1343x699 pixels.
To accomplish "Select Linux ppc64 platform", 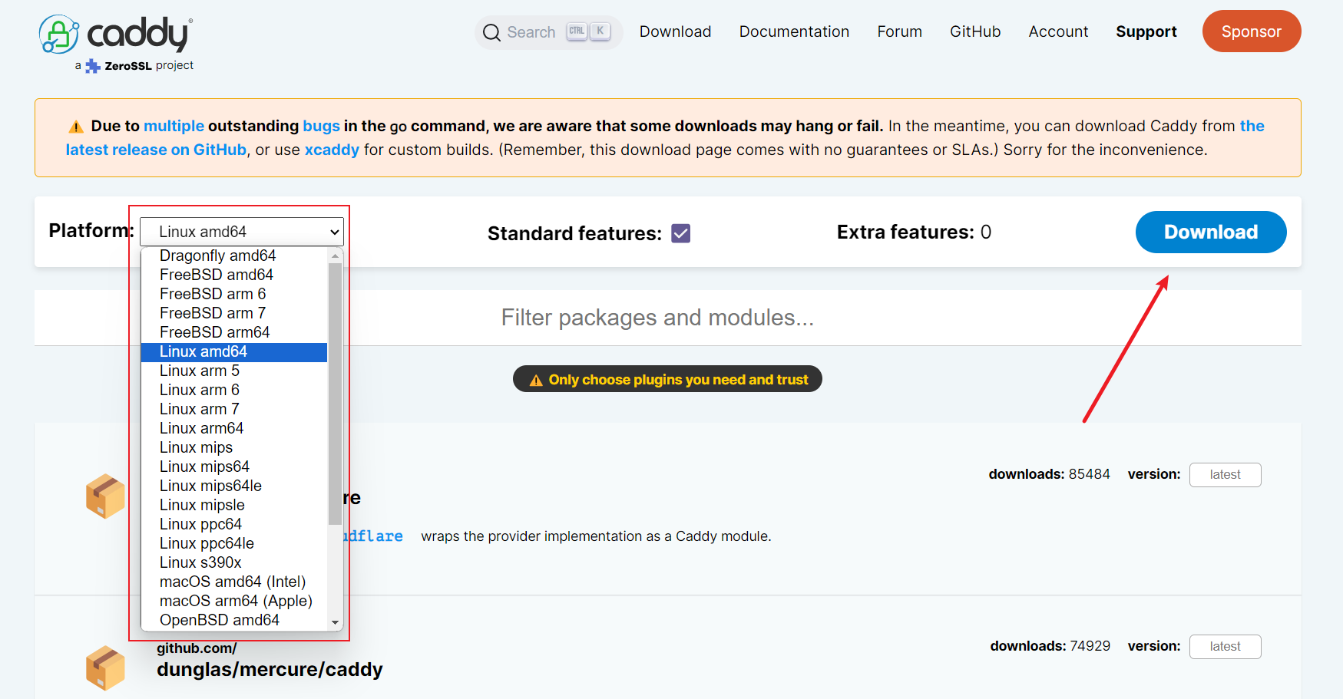I will click(234, 524).
